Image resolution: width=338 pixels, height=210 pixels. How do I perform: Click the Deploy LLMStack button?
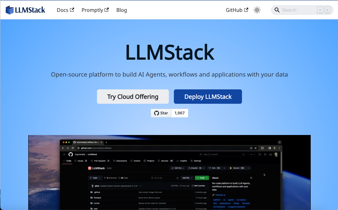pyautogui.click(x=208, y=97)
